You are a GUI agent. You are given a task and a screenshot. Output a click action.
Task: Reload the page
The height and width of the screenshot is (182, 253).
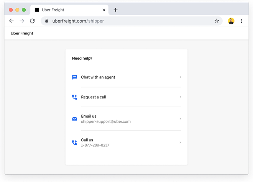tap(32, 21)
